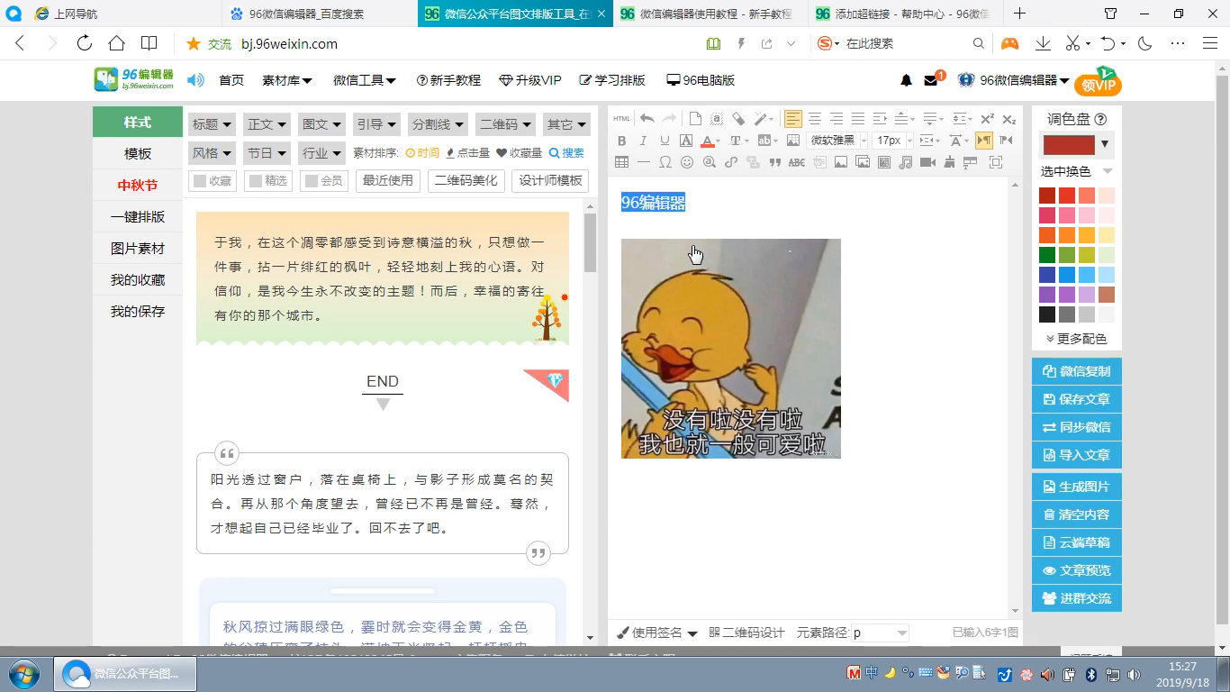Open the 元素路径 element path dropdown
Viewport: 1230px width, 692px height.
[x=878, y=633]
